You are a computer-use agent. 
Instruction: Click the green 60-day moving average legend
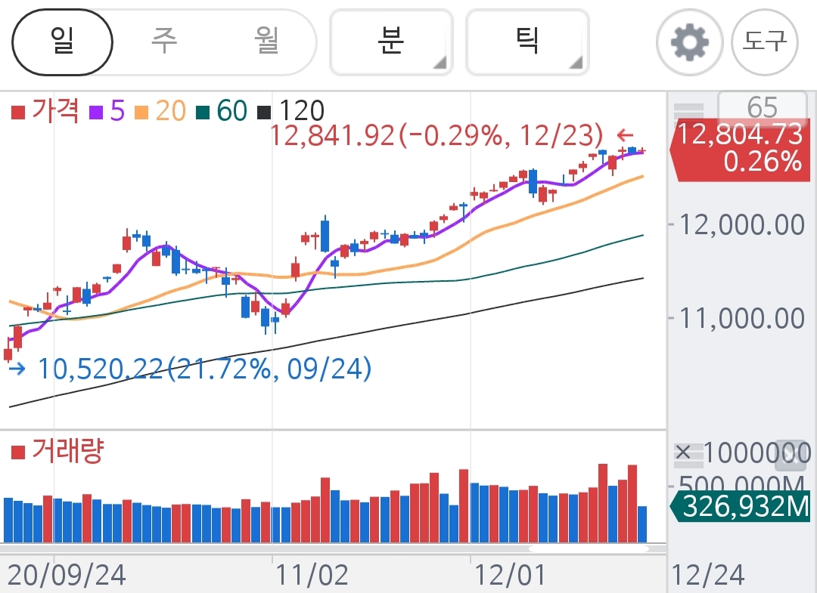click(x=222, y=111)
